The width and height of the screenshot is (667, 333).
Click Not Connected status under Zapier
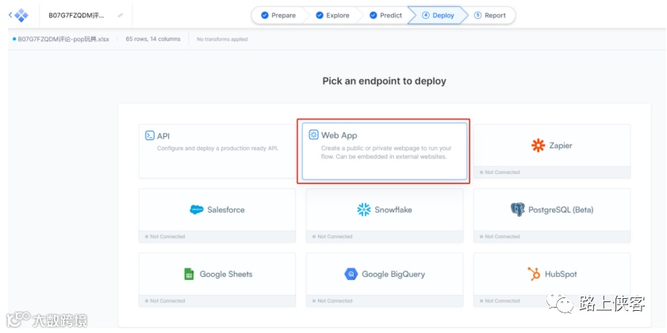point(500,172)
